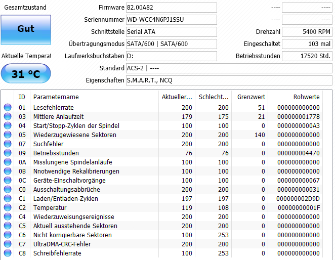Click status orb for Schreibfehlerrate row

click(8, 253)
